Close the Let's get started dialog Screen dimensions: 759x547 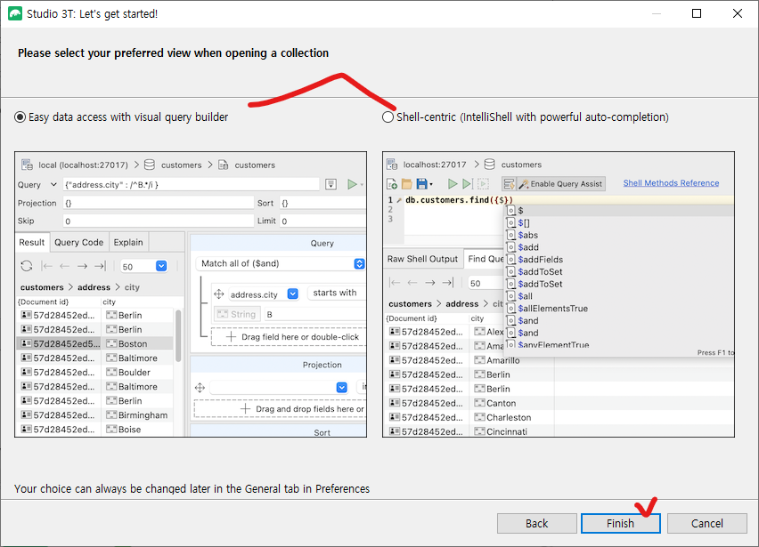[738, 13]
